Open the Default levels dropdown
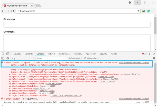157x107 pixels. pos(75,58)
